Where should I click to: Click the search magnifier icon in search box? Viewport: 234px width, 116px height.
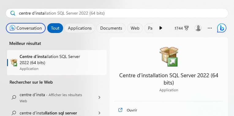click(x=13, y=13)
